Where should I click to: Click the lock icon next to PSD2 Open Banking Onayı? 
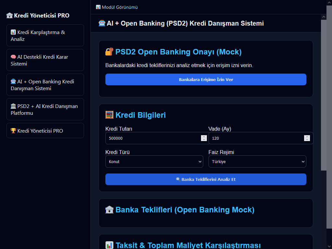(x=109, y=52)
